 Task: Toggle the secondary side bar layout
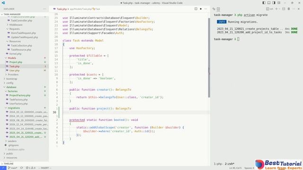click(x=274, y=3)
